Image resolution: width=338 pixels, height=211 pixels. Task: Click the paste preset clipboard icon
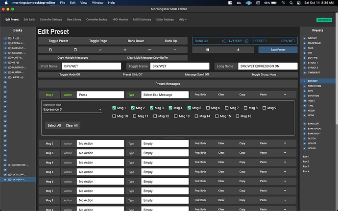pos(75,50)
